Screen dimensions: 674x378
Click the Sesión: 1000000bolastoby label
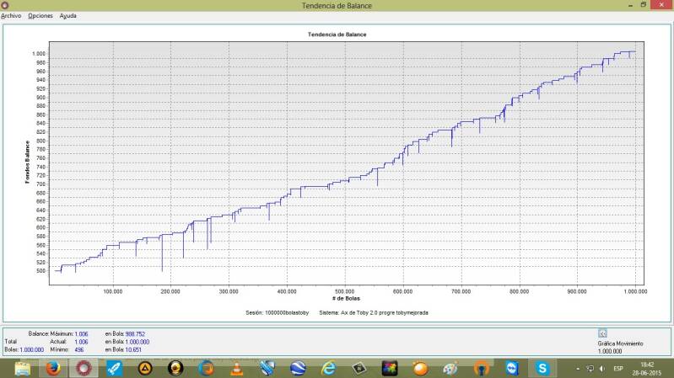[x=278, y=313]
